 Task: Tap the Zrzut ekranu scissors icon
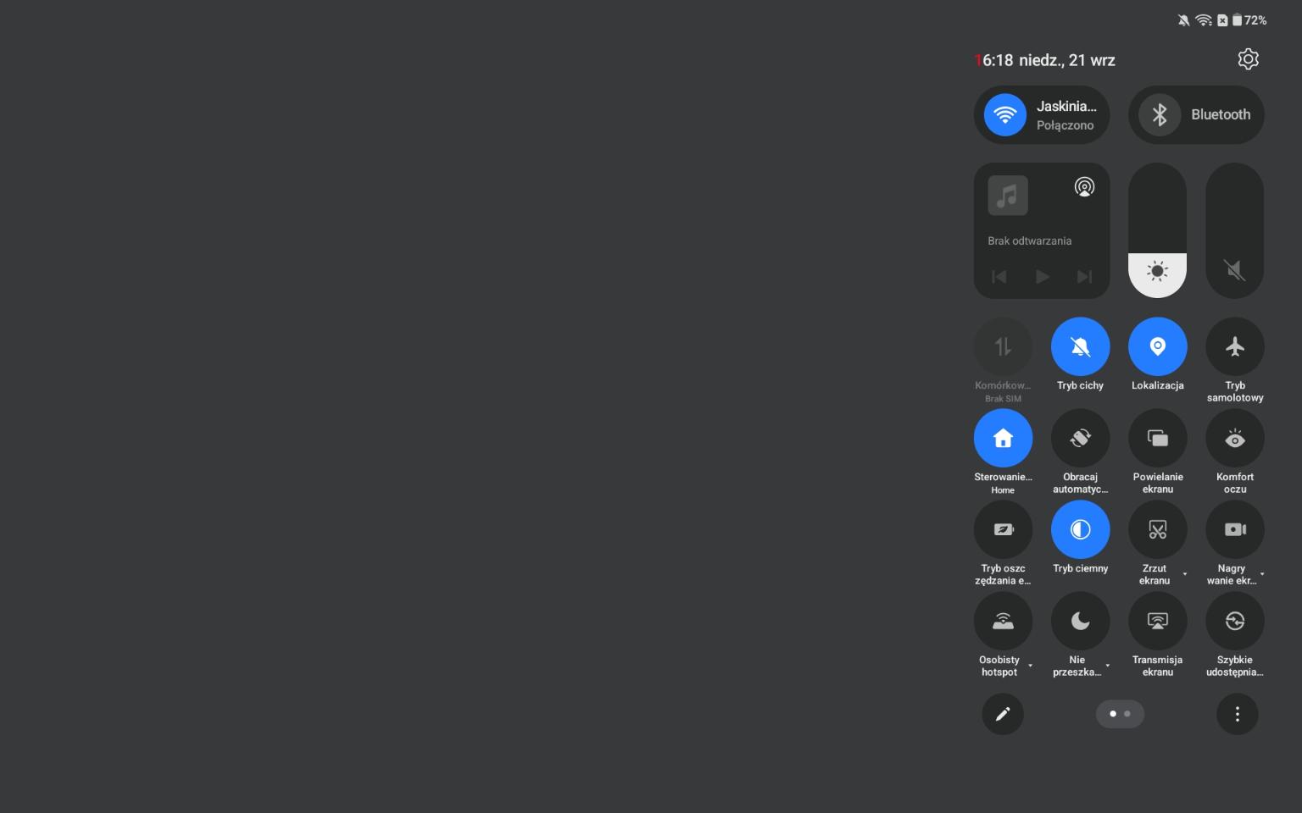1157,530
